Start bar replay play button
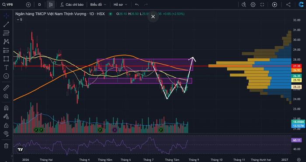Image resolution: width=306 pixels, height=162 pixels. click(x=275, y=4)
